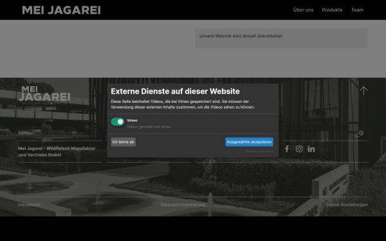Toggle the Vimeo consent switch
Image resolution: width=386 pixels, height=241 pixels.
[118, 121]
